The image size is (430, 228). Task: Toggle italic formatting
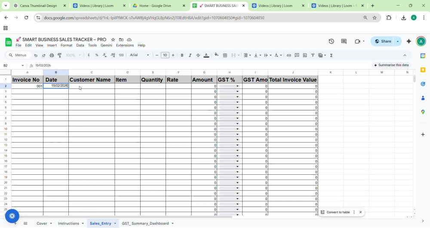(x=190, y=55)
